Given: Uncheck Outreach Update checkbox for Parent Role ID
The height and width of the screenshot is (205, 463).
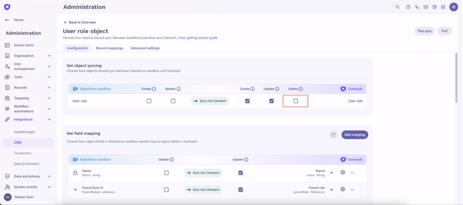Looking at the screenshot, I should [241, 190].
